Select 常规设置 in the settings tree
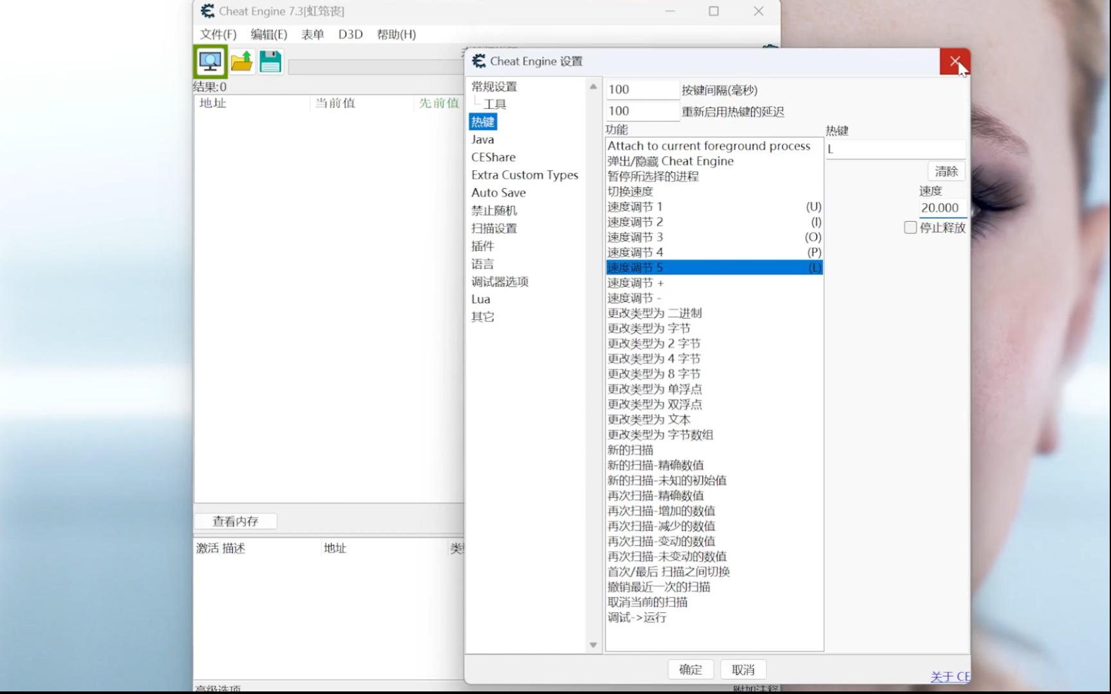The width and height of the screenshot is (1111, 694). [494, 86]
